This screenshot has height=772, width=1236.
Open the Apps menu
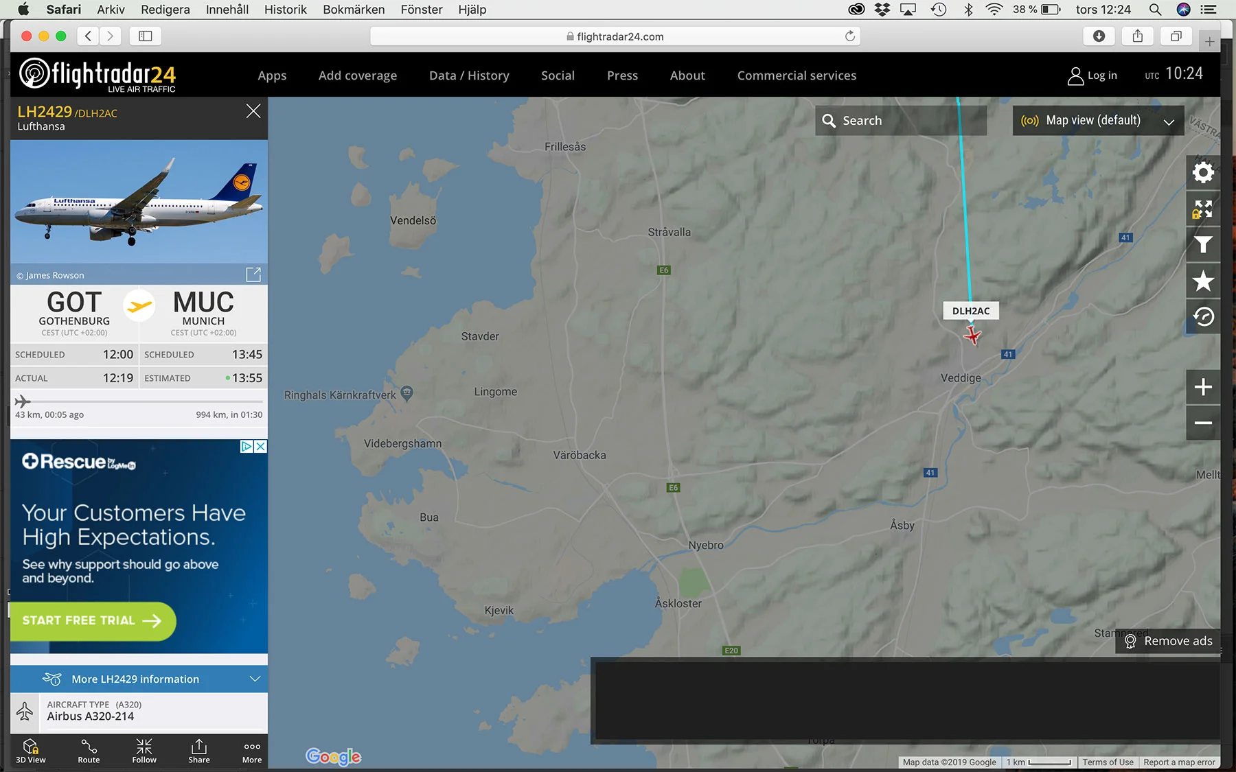pyautogui.click(x=272, y=75)
